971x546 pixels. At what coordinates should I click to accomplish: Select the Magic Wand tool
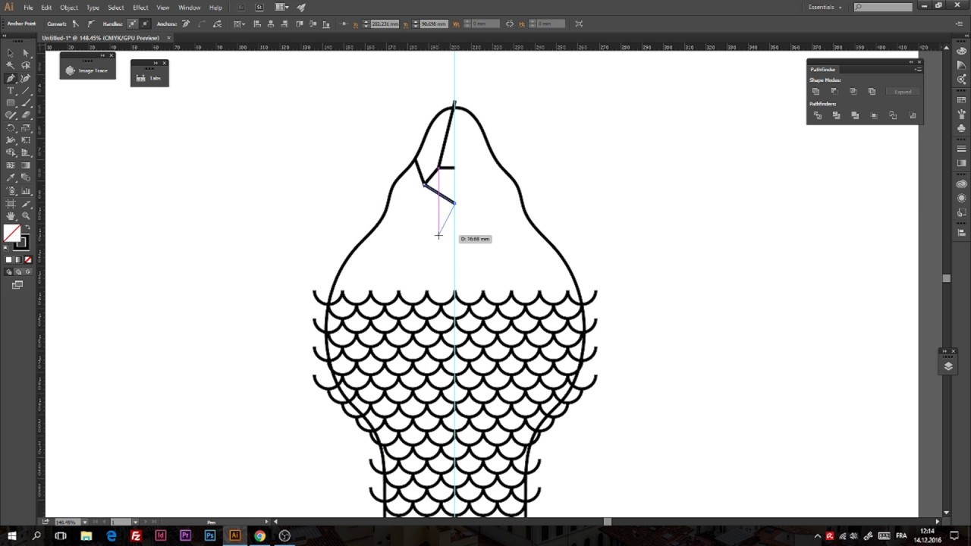click(11, 66)
